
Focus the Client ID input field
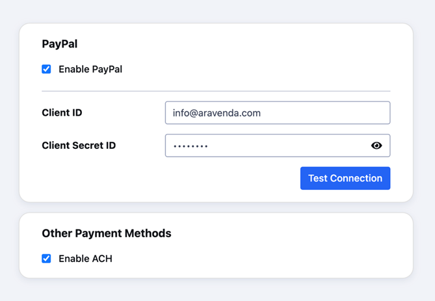click(278, 112)
